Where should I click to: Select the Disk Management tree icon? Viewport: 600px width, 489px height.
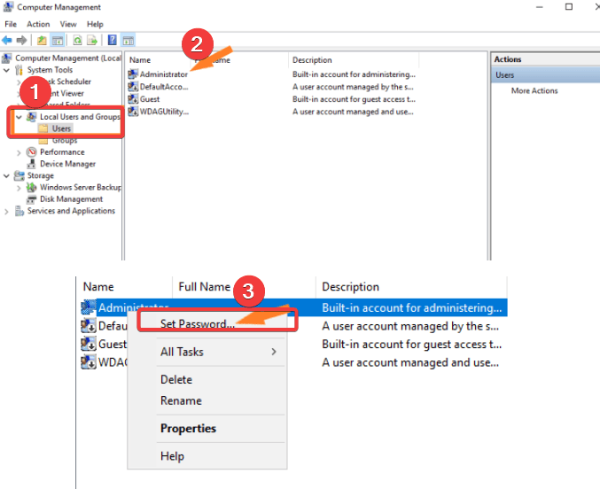[32, 199]
